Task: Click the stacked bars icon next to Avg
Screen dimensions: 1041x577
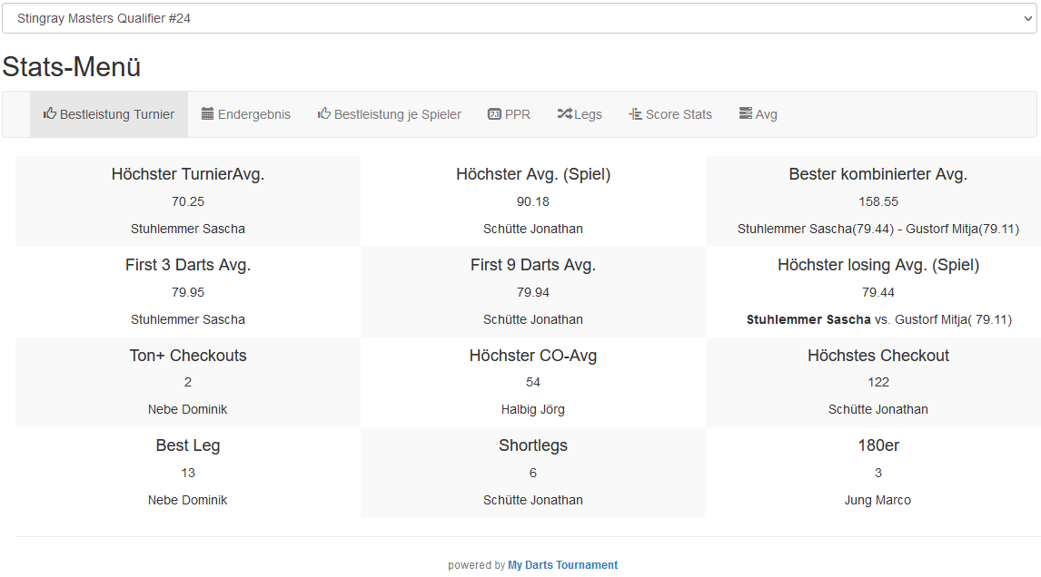Action: click(745, 114)
